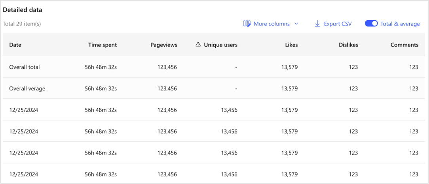Image resolution: width=429 pixels, height=184 pixels.
Task: Click the Pageviews column header
Action: coord(164,45)
